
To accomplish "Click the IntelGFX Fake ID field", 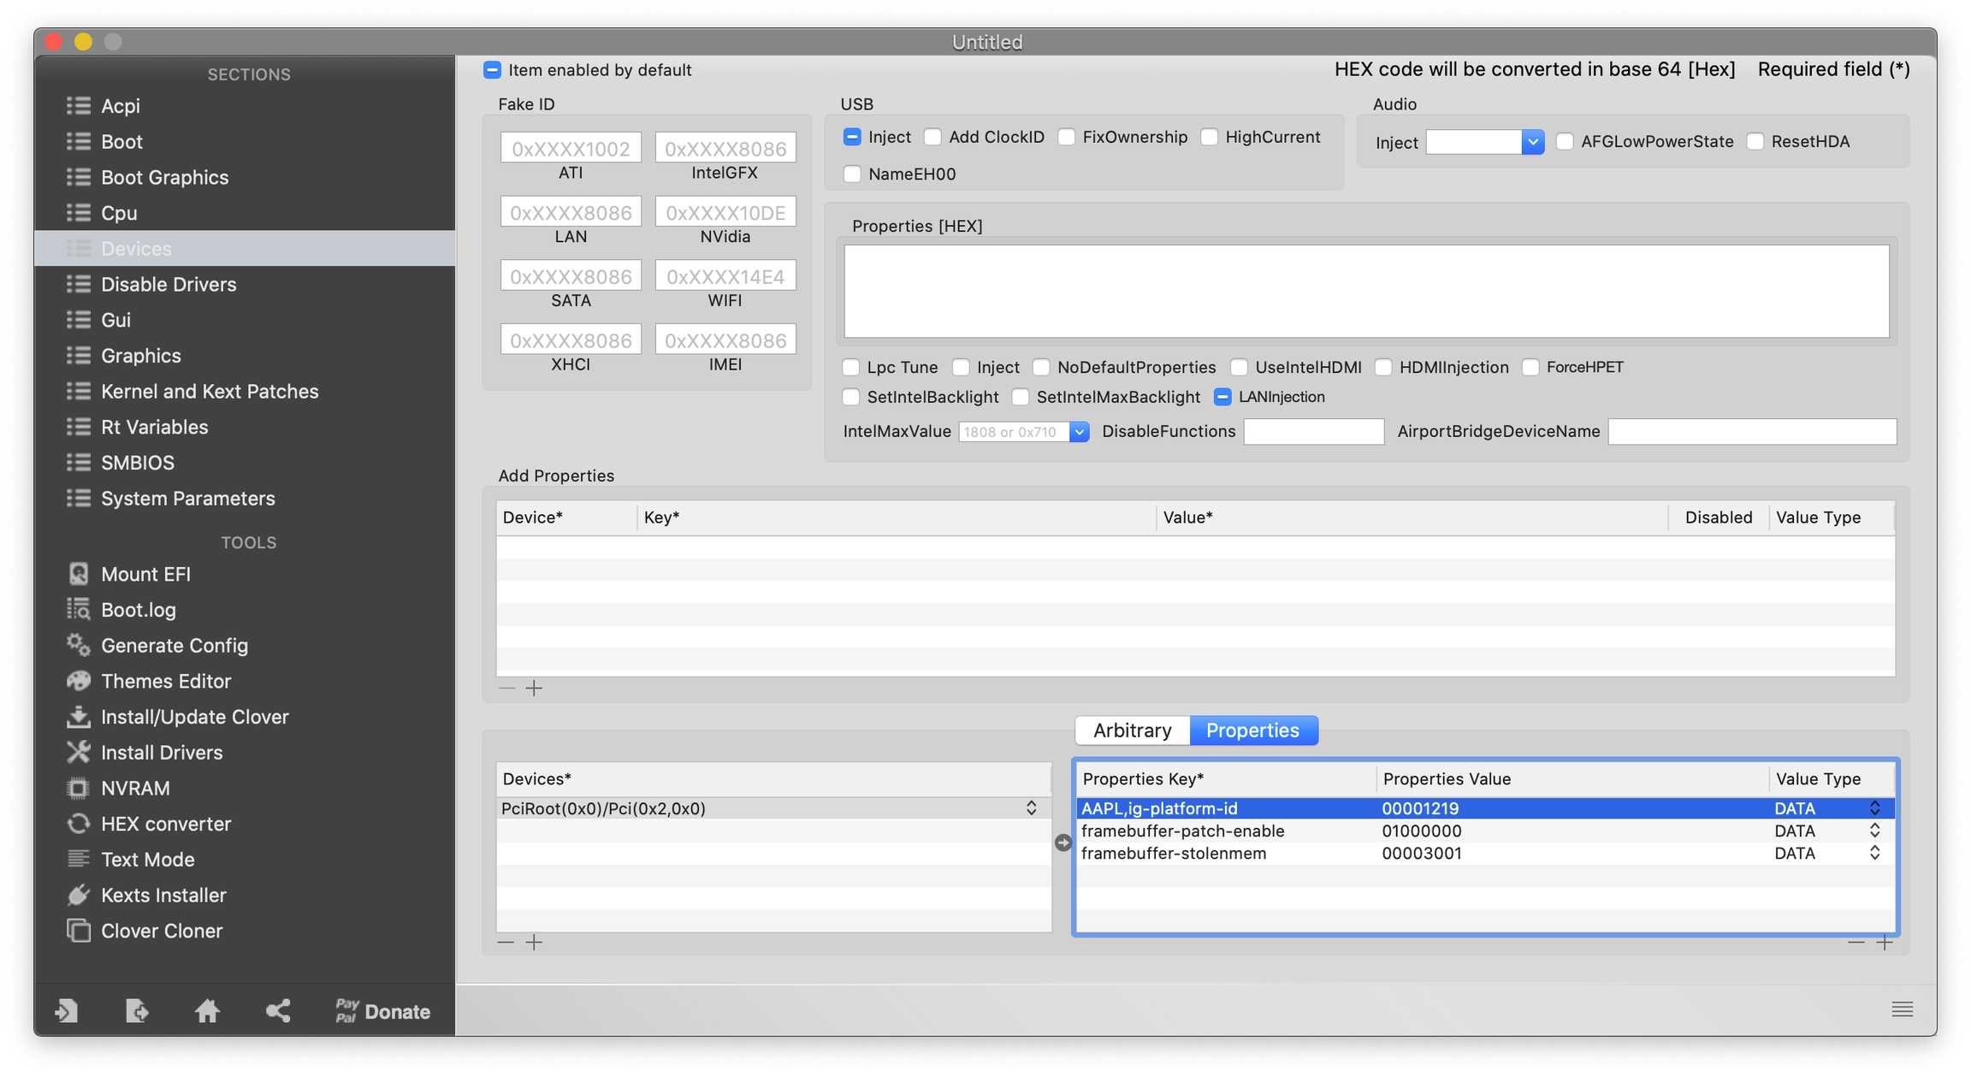I will click(725, 149).
